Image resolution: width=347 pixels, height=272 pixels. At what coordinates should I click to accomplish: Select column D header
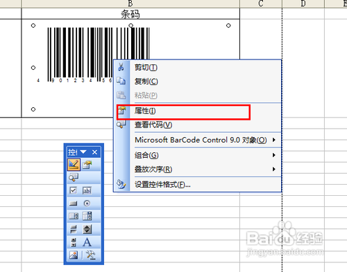tap(303, 3)
